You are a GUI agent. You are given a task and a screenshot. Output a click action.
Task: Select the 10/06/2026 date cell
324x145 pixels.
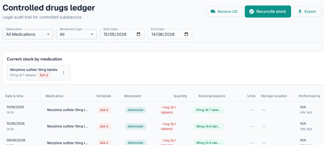[15, 126]
